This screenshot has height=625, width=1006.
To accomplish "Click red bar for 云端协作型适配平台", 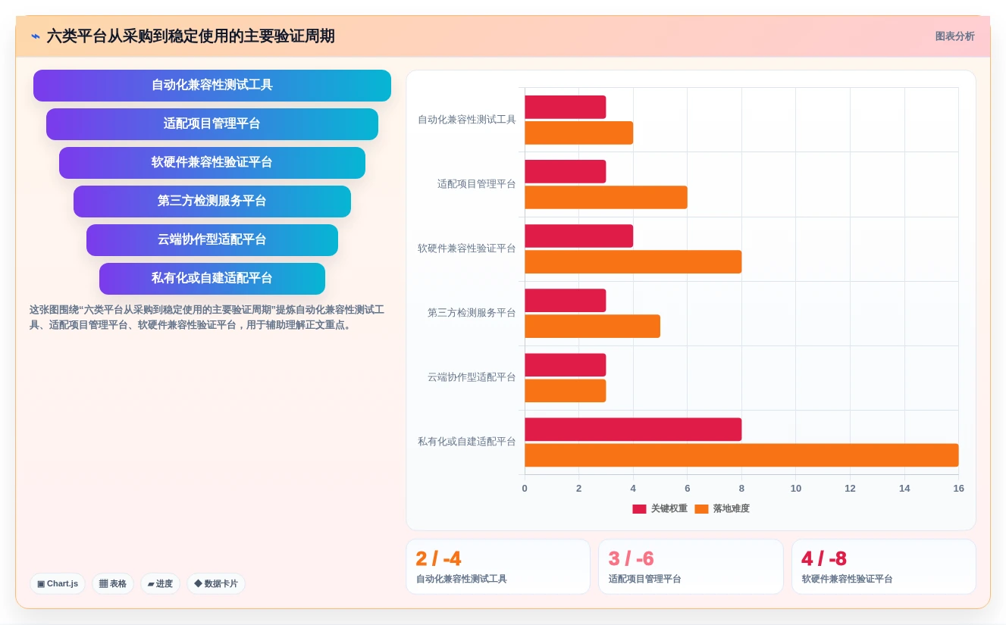I will 565,364.
